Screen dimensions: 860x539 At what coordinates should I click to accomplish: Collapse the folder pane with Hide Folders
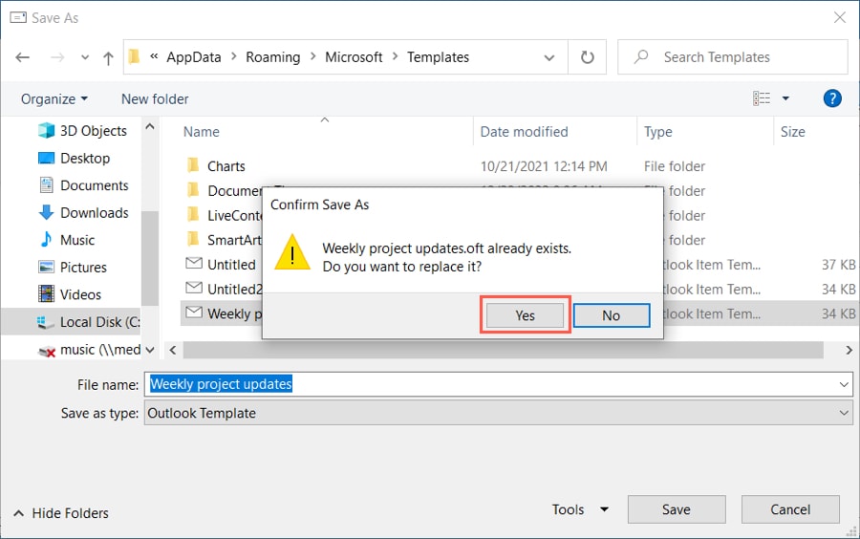[61, 513]
